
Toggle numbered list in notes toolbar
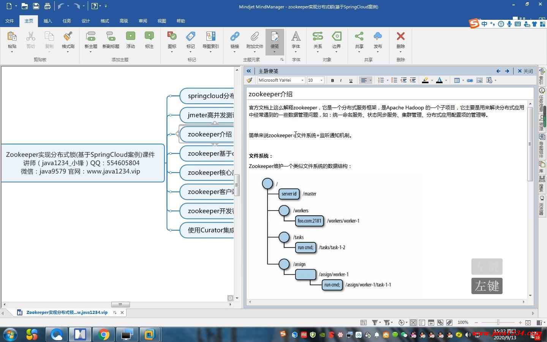click(x=381, y=80)
